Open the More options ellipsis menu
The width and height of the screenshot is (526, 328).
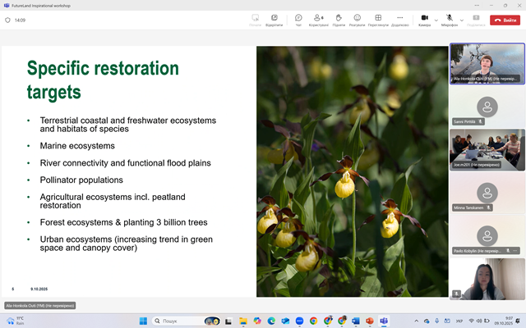(400, 20)
